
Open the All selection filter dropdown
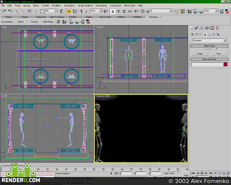click(x=51, y=11)
